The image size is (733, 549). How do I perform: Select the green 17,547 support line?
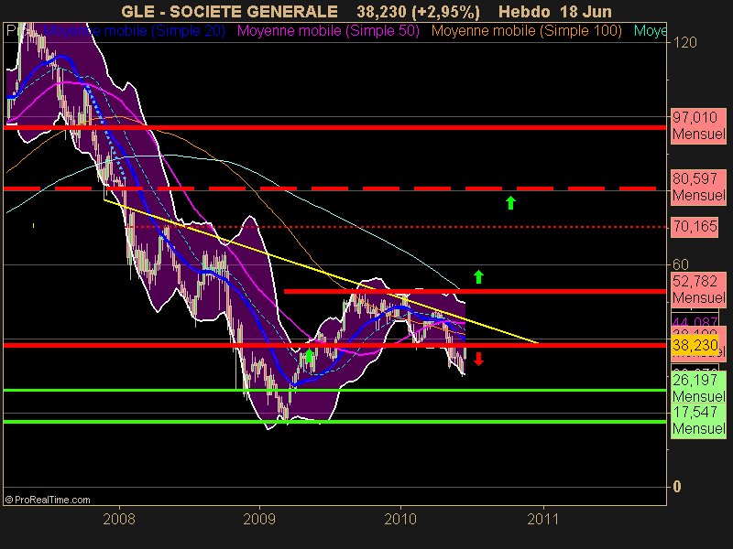click(x=334, y=422)
